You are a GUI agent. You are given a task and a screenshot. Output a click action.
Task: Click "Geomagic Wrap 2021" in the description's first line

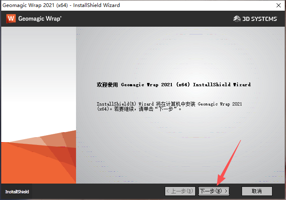click(220, 104)
